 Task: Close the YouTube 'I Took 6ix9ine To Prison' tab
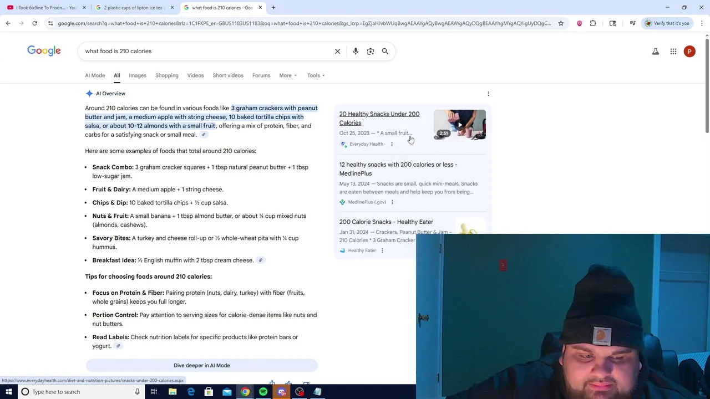point(84,7)
